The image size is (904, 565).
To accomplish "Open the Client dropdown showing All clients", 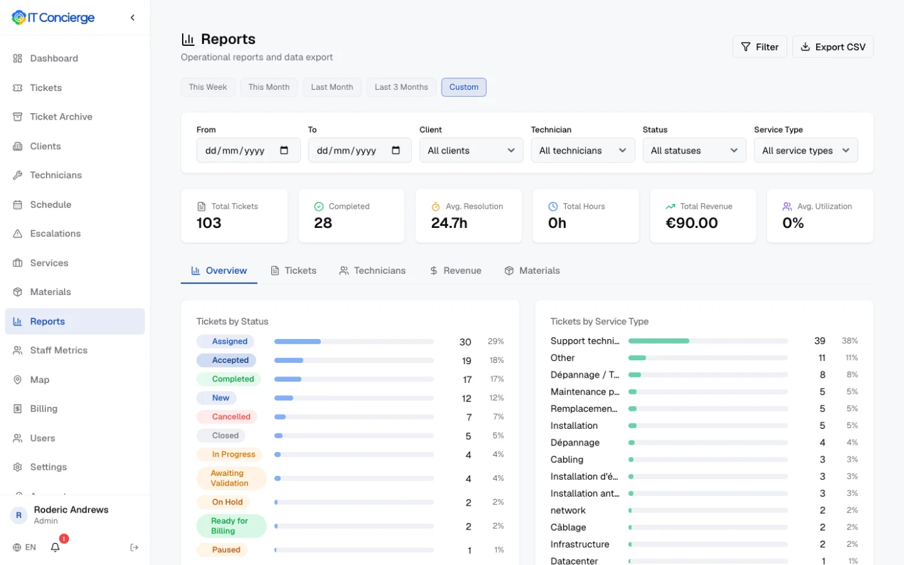I will (x=471, y=150).
